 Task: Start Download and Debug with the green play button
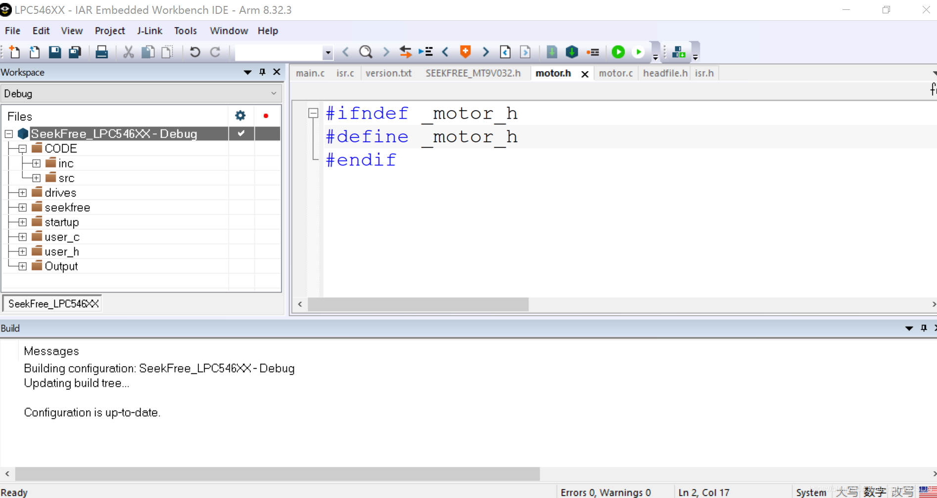click(x=618, y=52)
